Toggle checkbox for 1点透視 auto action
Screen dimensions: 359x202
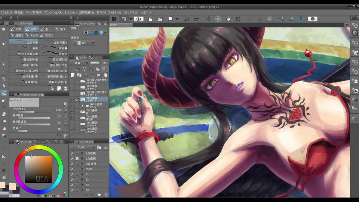tap(72, 153)
